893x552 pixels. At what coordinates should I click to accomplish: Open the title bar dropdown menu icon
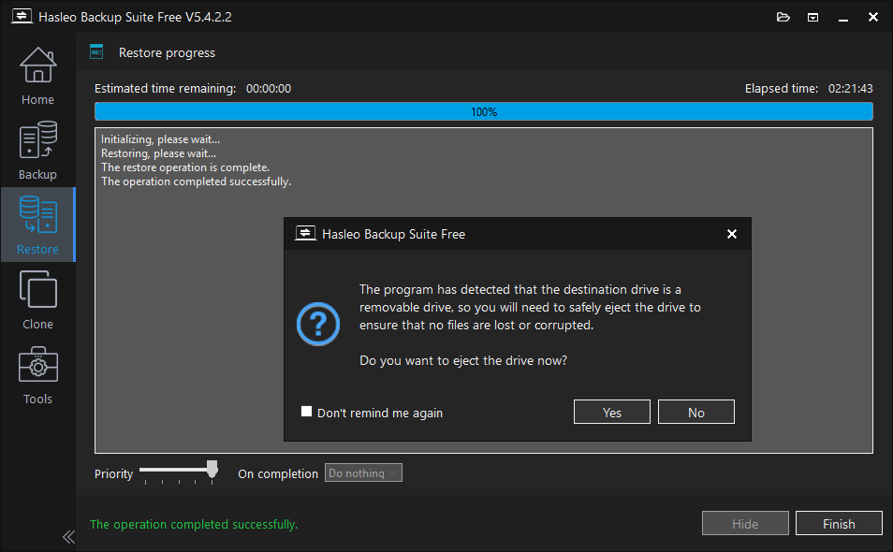[x=812, y=18]
